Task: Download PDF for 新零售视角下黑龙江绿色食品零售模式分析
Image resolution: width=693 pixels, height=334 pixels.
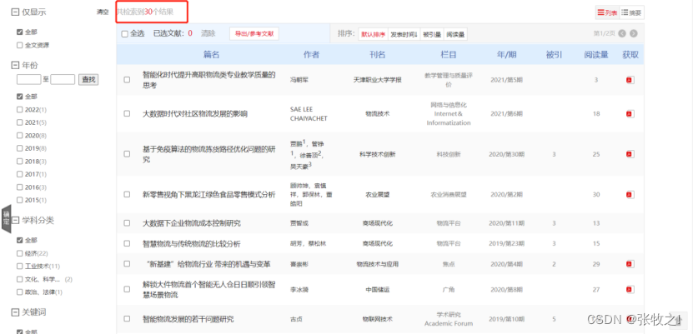Action: (630, 195)
